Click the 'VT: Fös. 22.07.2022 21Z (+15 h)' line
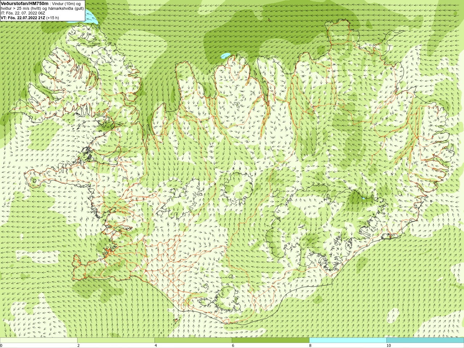 [30, 18]
